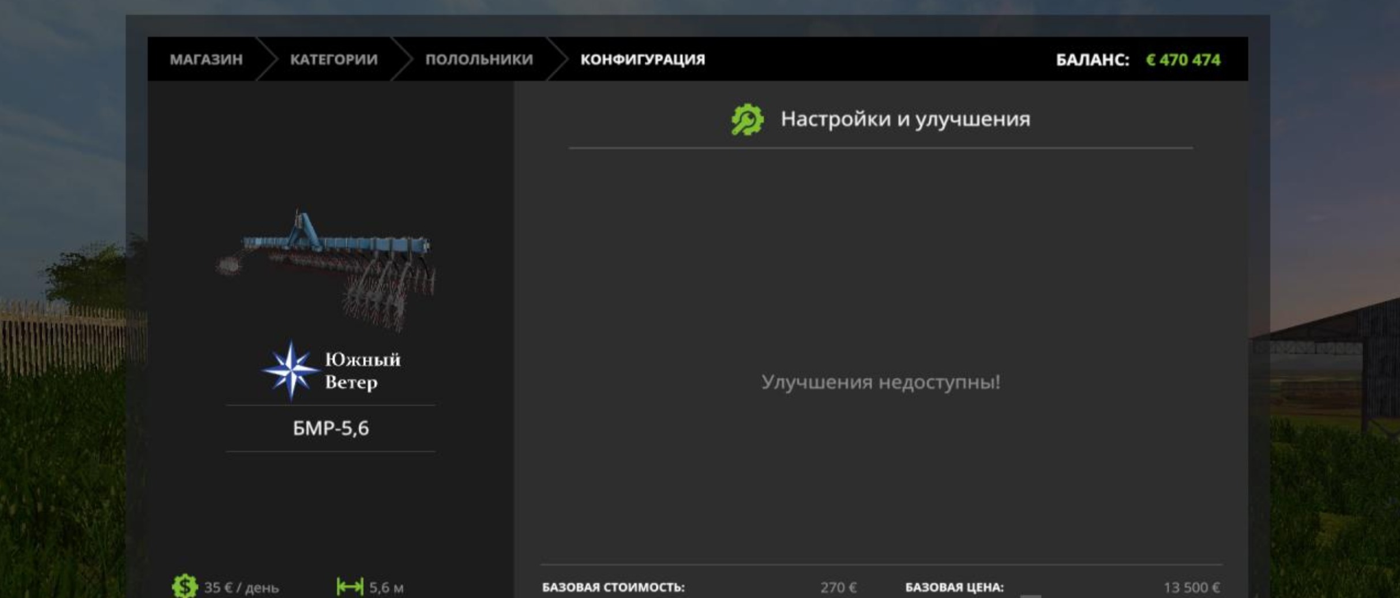Click the БАЗОВАЯ СТОИМОСТЬ: label
The height and width of the screenshot is (598, 1400).
pyautogui.click(x=613, y=587)
